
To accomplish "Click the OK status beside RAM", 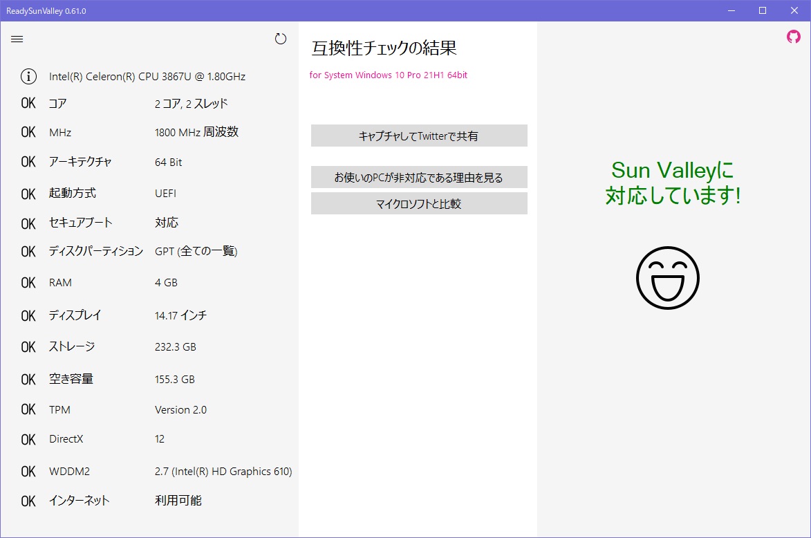I will coord(28,282).
